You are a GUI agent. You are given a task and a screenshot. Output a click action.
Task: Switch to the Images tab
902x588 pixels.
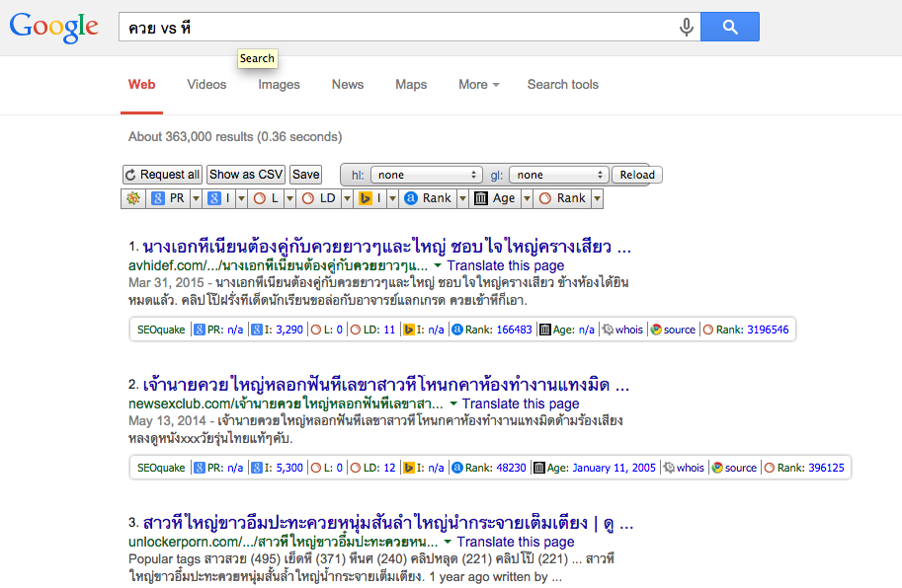279,85
